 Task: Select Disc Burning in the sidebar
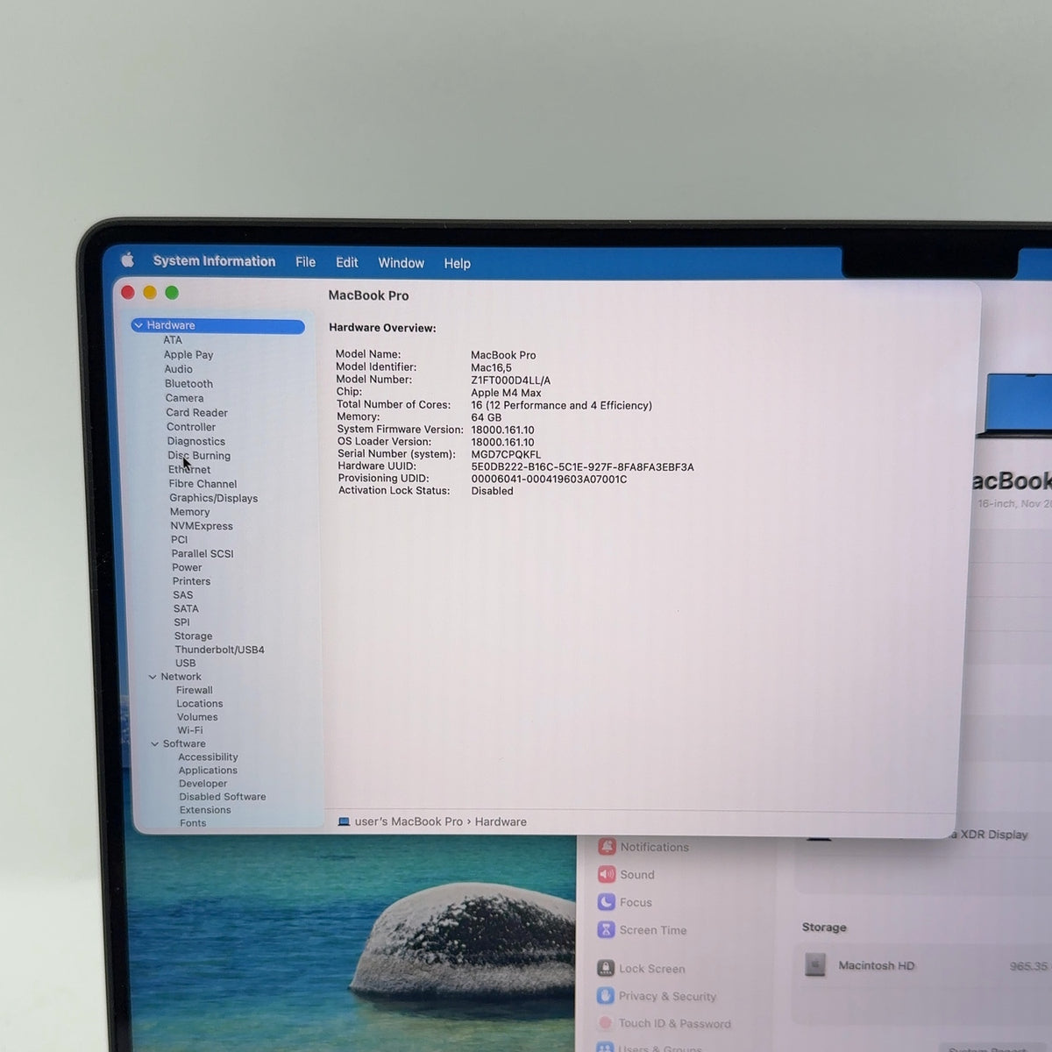point(199,456)
